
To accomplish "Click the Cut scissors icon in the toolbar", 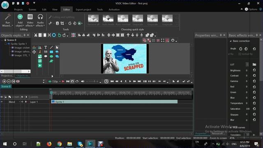I will point(36,35).
